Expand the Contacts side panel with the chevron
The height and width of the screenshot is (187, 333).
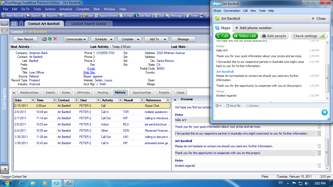pos(4,30)
